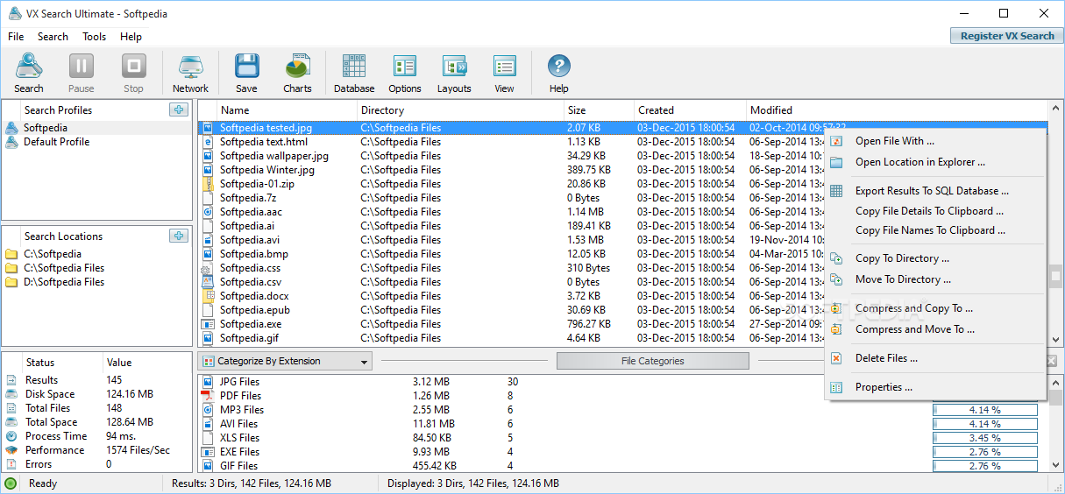The height and width of the screenshot is (494, 1065).
Task: Click the Stop toolbar icon
Action: [133, 67]
